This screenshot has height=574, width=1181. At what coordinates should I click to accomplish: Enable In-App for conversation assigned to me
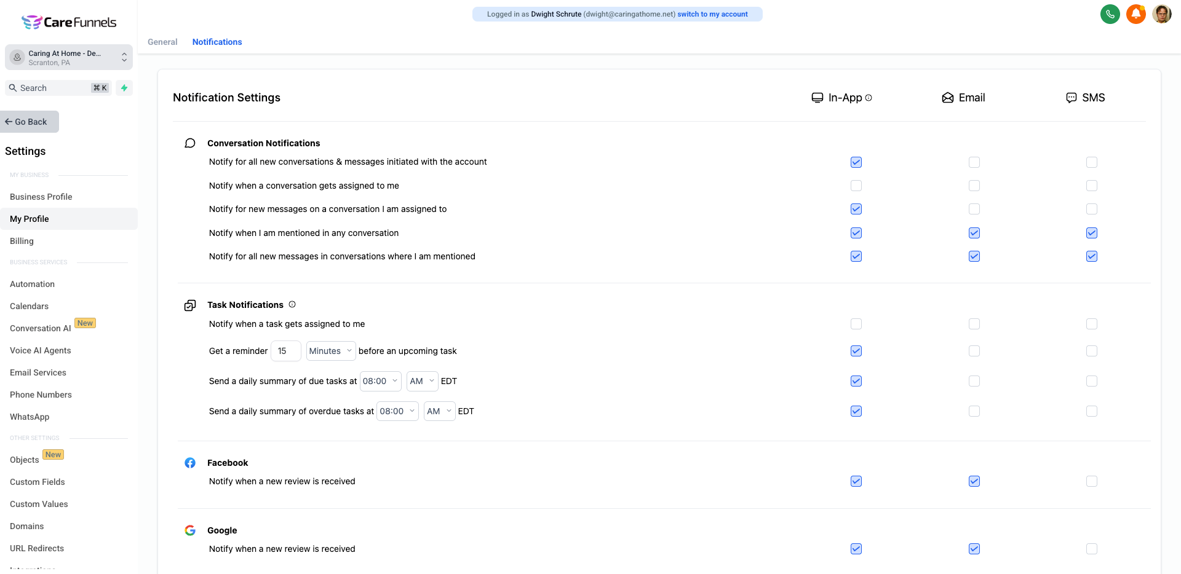click(856, 186)
